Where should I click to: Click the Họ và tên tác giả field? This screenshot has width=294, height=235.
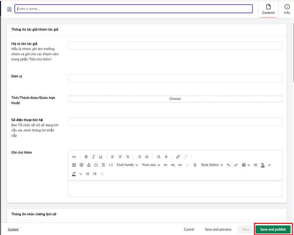(175, 45)
